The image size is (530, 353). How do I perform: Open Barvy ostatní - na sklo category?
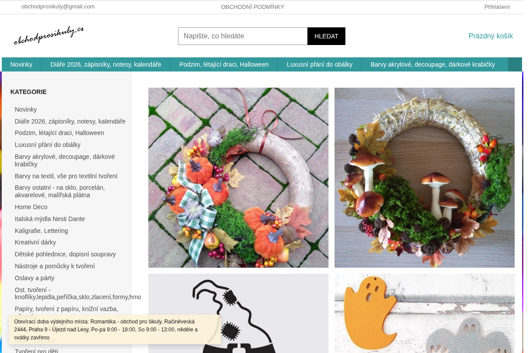[x=60, y=191]
